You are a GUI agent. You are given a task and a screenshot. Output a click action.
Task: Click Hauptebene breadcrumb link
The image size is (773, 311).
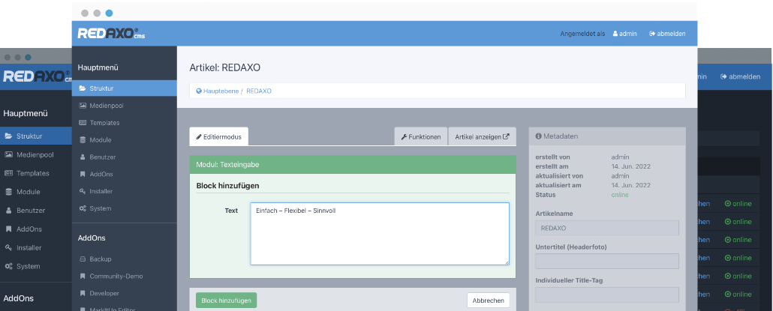(221, 91)
